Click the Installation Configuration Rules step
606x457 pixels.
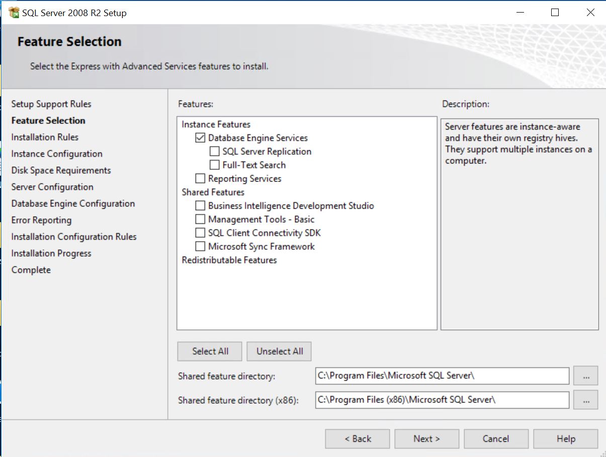click(x=74, y=237)
